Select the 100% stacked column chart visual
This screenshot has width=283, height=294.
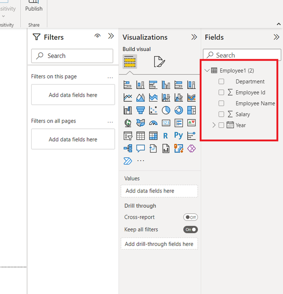click(191, 85)
